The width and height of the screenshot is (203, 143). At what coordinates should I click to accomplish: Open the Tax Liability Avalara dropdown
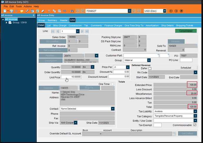(195, 111)
